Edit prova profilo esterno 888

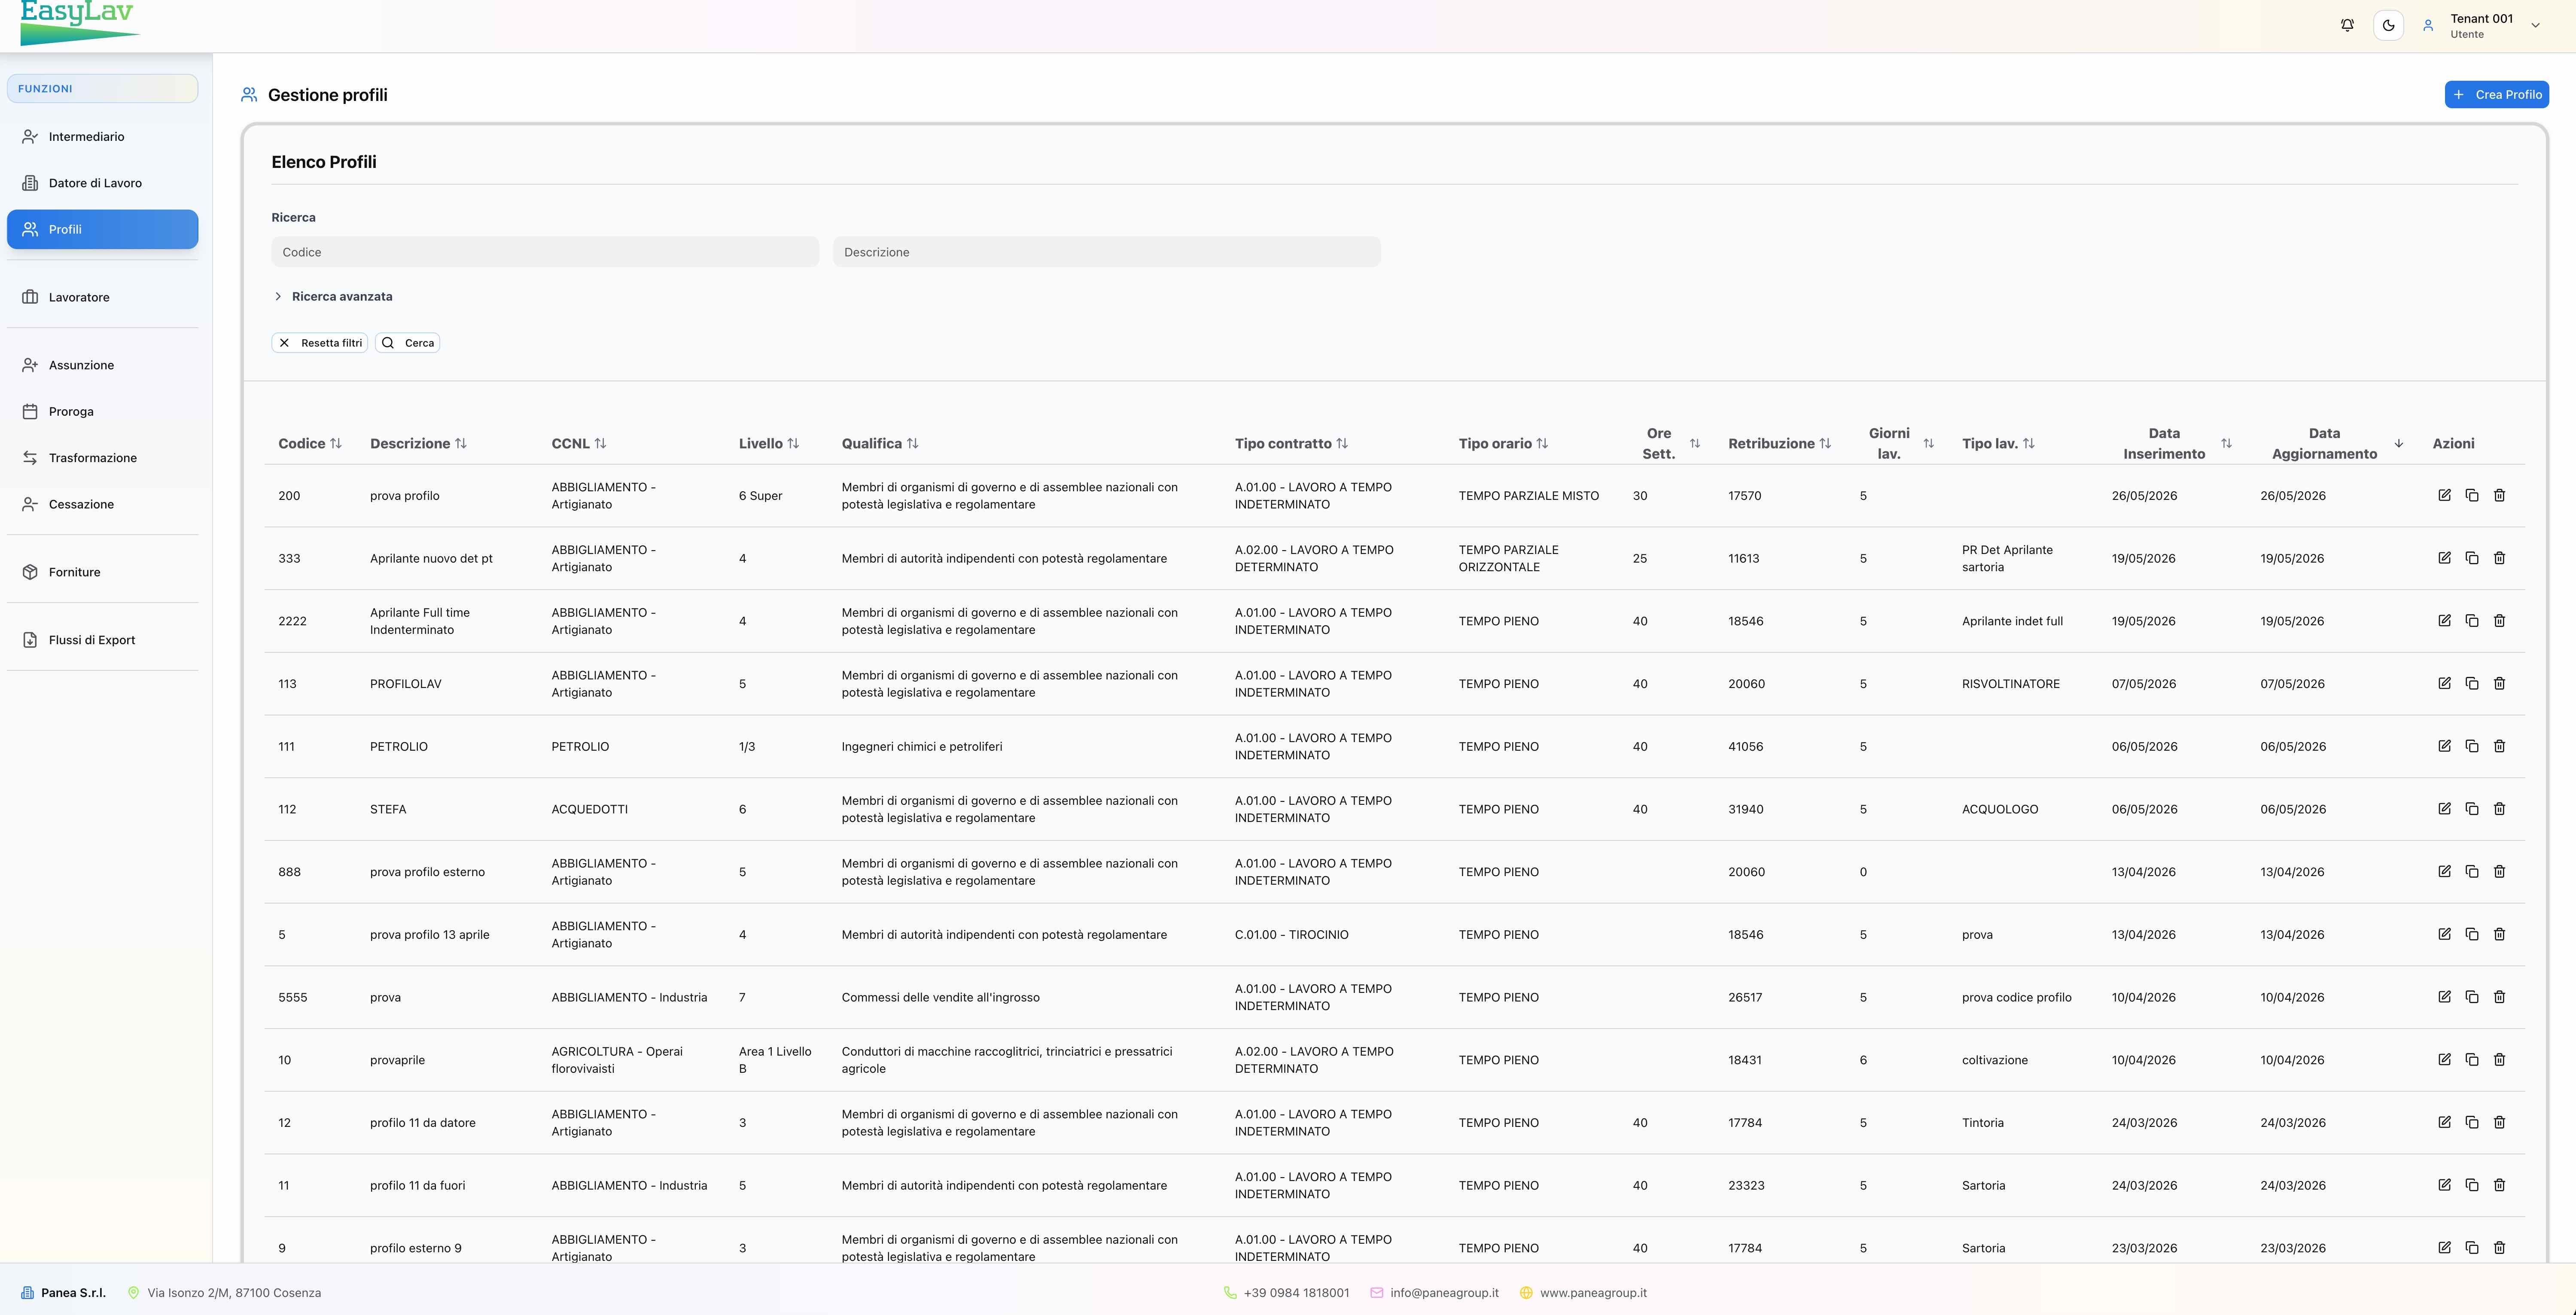(x=2444, y=872)
